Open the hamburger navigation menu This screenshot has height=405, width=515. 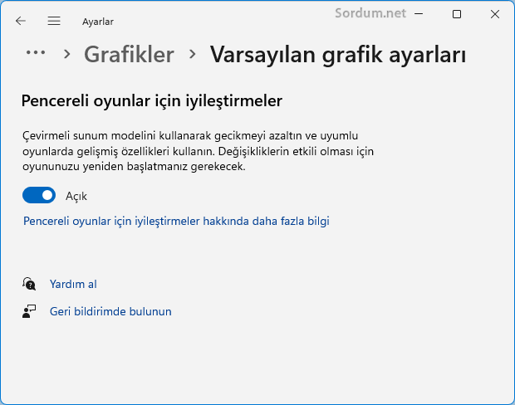pyautogui.click(x=54, y=21)
